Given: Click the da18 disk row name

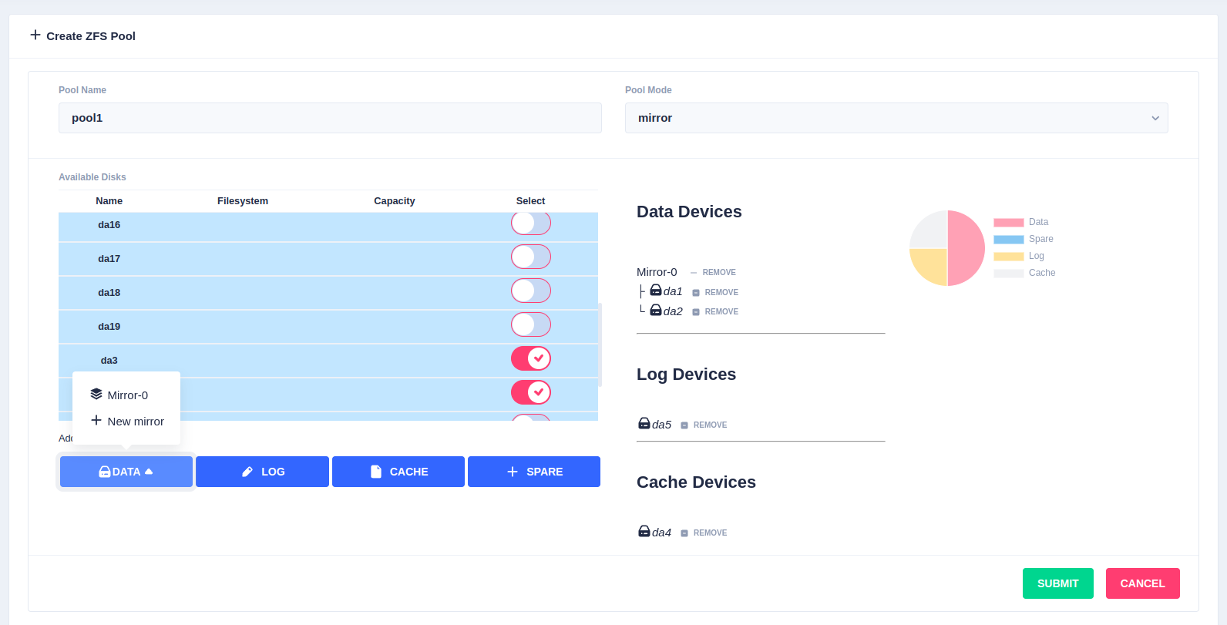Looking at the screenshot, I should (109, 293).
